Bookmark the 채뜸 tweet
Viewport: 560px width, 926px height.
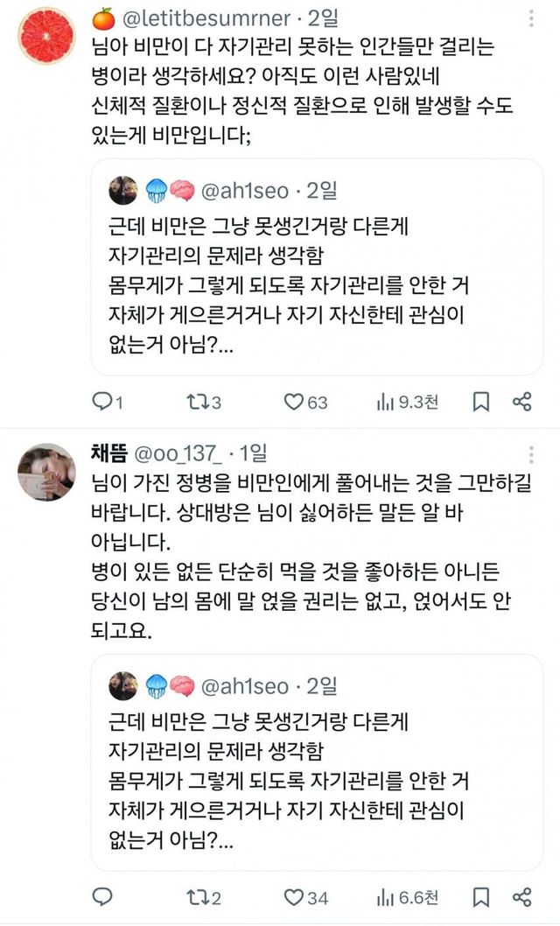tap(480, 897)
